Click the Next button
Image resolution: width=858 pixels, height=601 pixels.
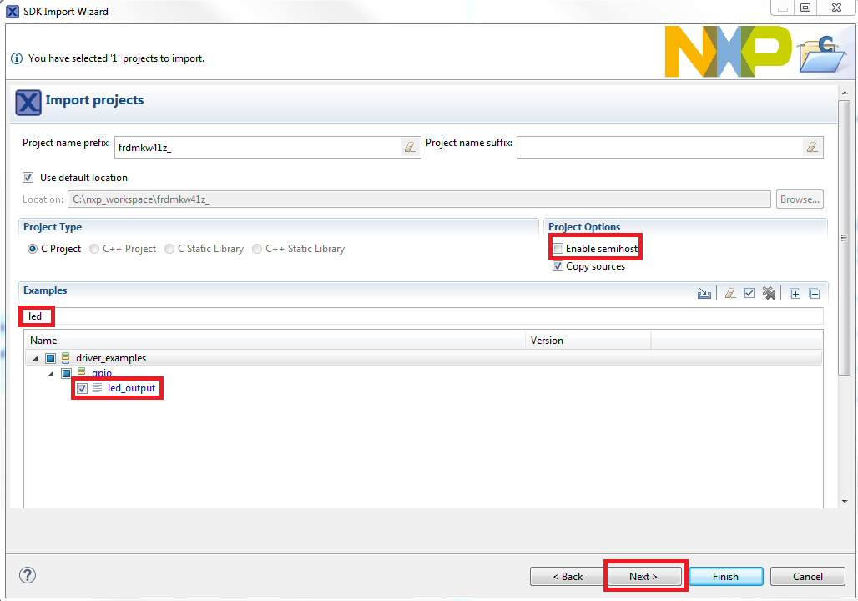pyautogui.click(x=643, y=577)
